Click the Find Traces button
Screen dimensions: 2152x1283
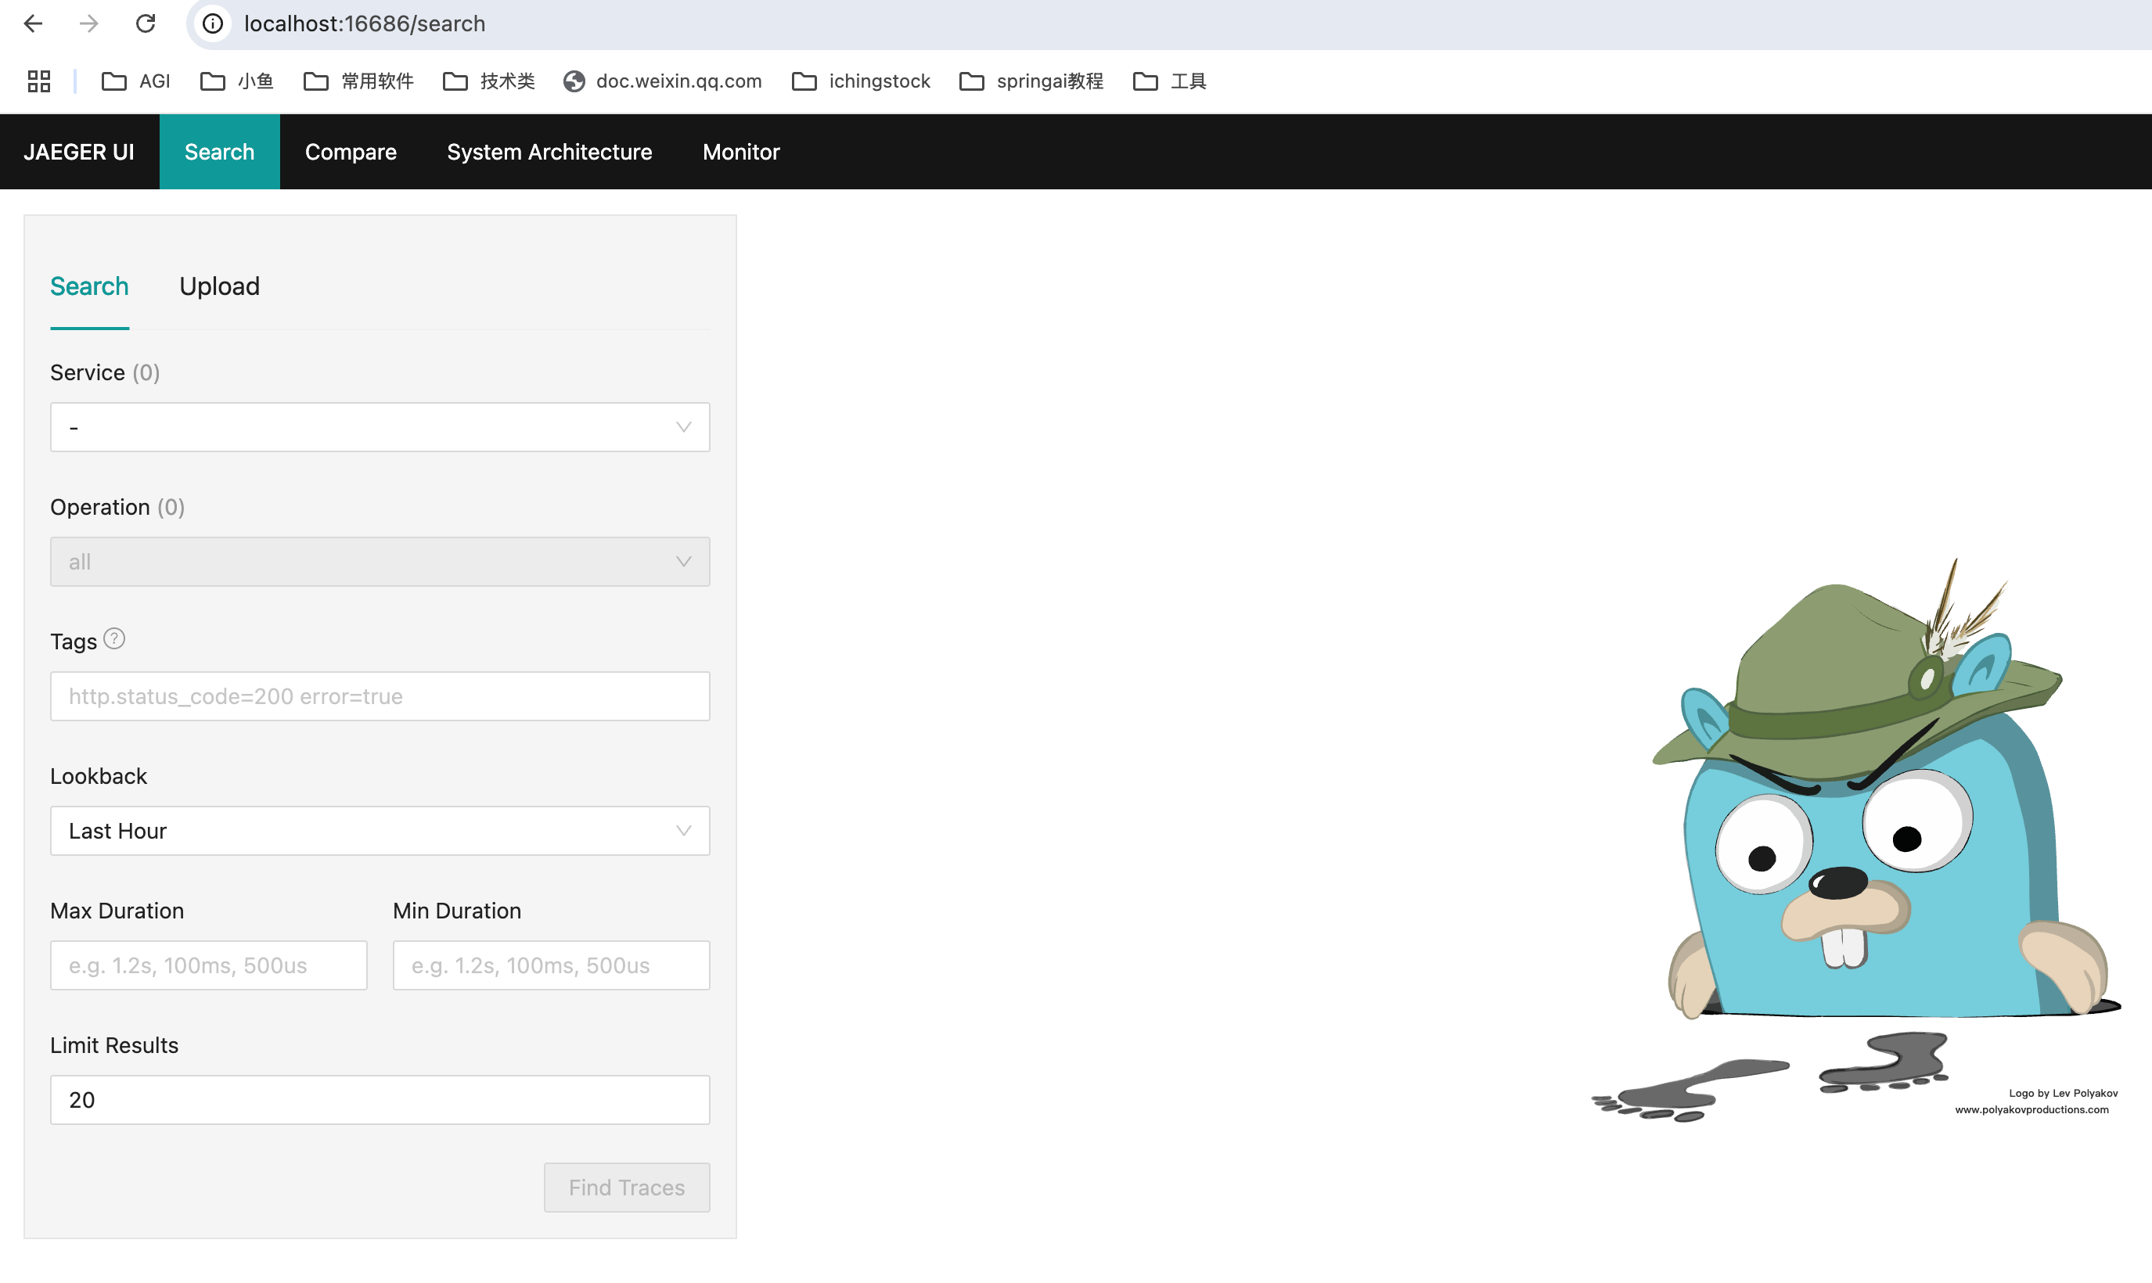click(x=626, y=1187)
